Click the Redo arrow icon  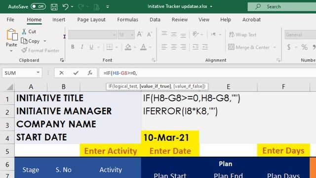coord(81,7)
